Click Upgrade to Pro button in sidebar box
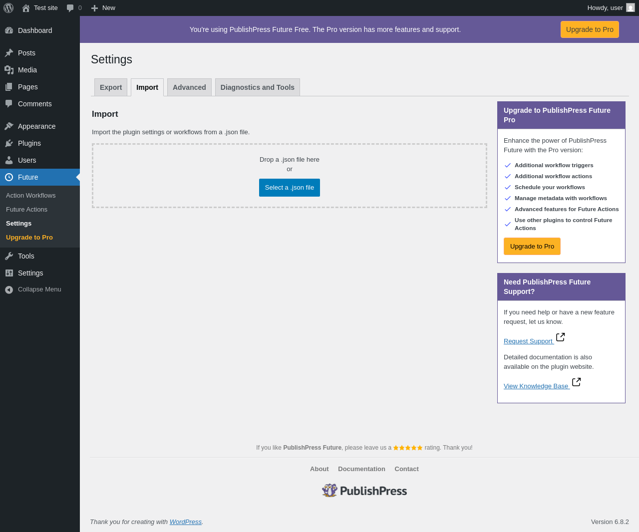The height and width of the screenshot is (532, 639). 532,247
